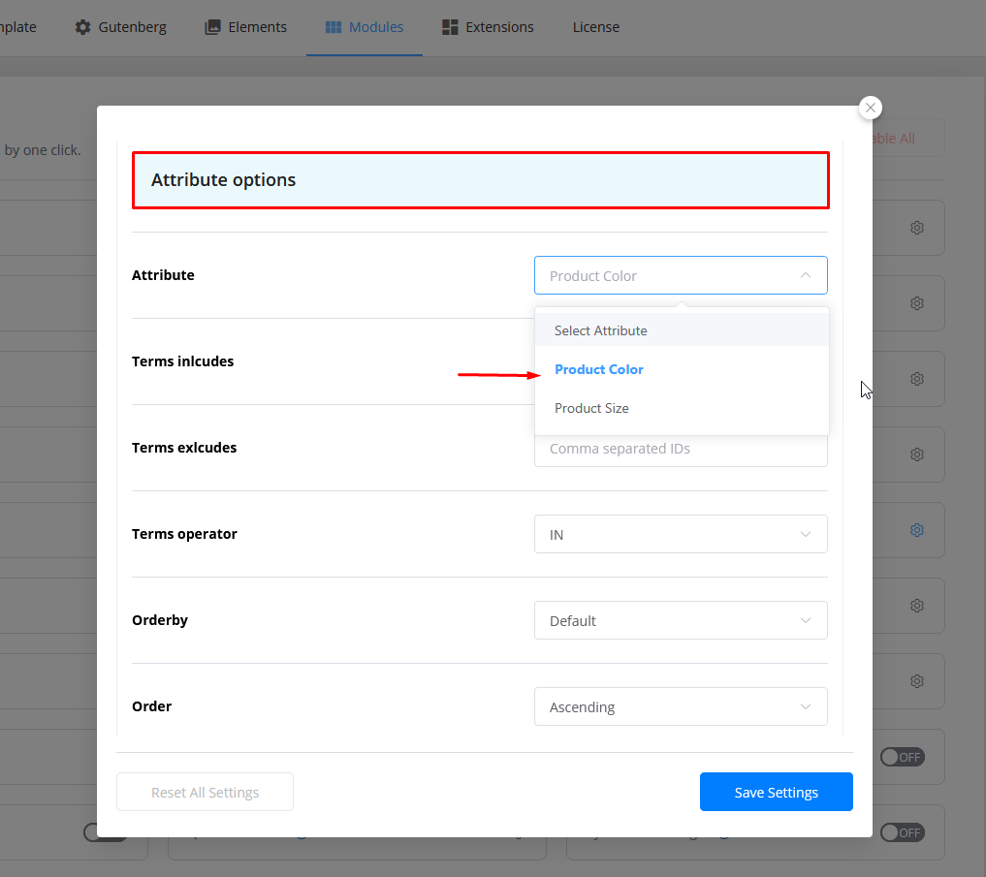Expand the Orderby dropdown

point(681,620)
